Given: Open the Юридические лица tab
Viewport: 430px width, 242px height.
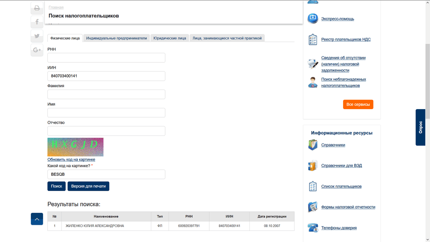Looking at the screenshot, I should click(170, 38).
